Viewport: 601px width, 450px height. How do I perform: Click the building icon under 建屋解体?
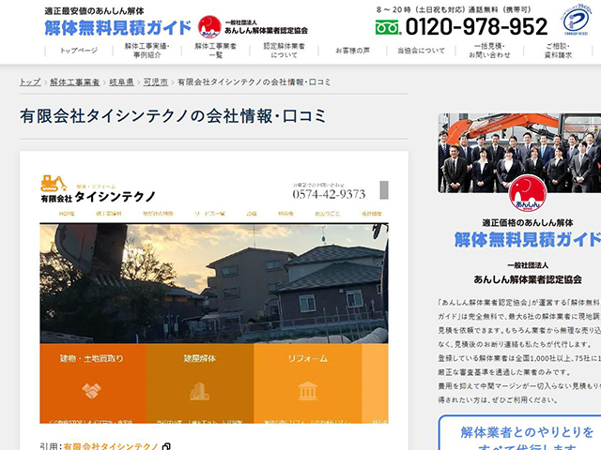[200, 392]
